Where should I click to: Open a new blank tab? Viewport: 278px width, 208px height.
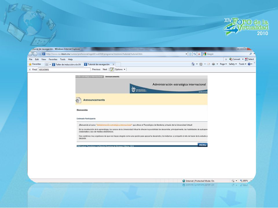point(118,64)
